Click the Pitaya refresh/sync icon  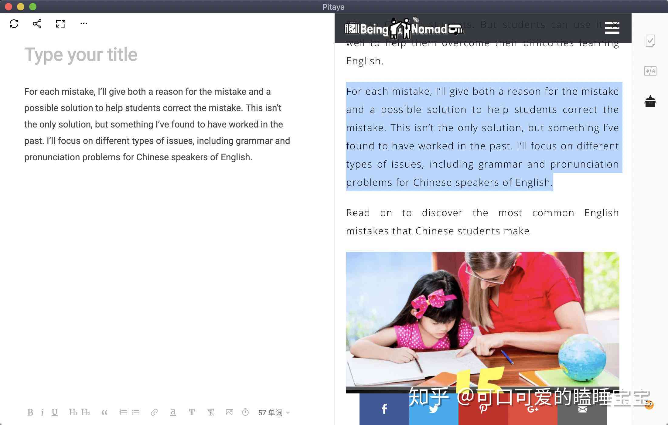[14, 23]
